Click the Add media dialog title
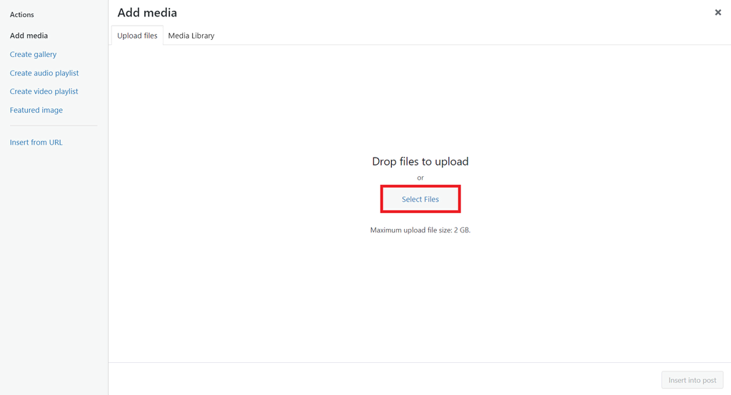This screenshot has width=731, height=395. [x=147, y=13]
